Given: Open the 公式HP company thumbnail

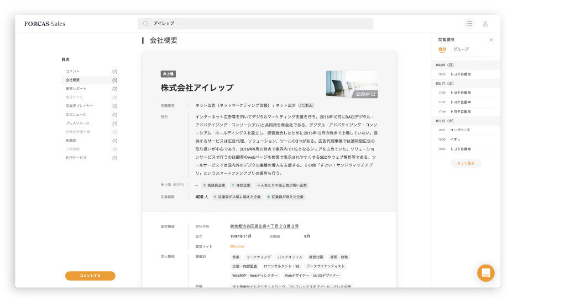Looking at the screenshot, I should click(x=352, y=84).
